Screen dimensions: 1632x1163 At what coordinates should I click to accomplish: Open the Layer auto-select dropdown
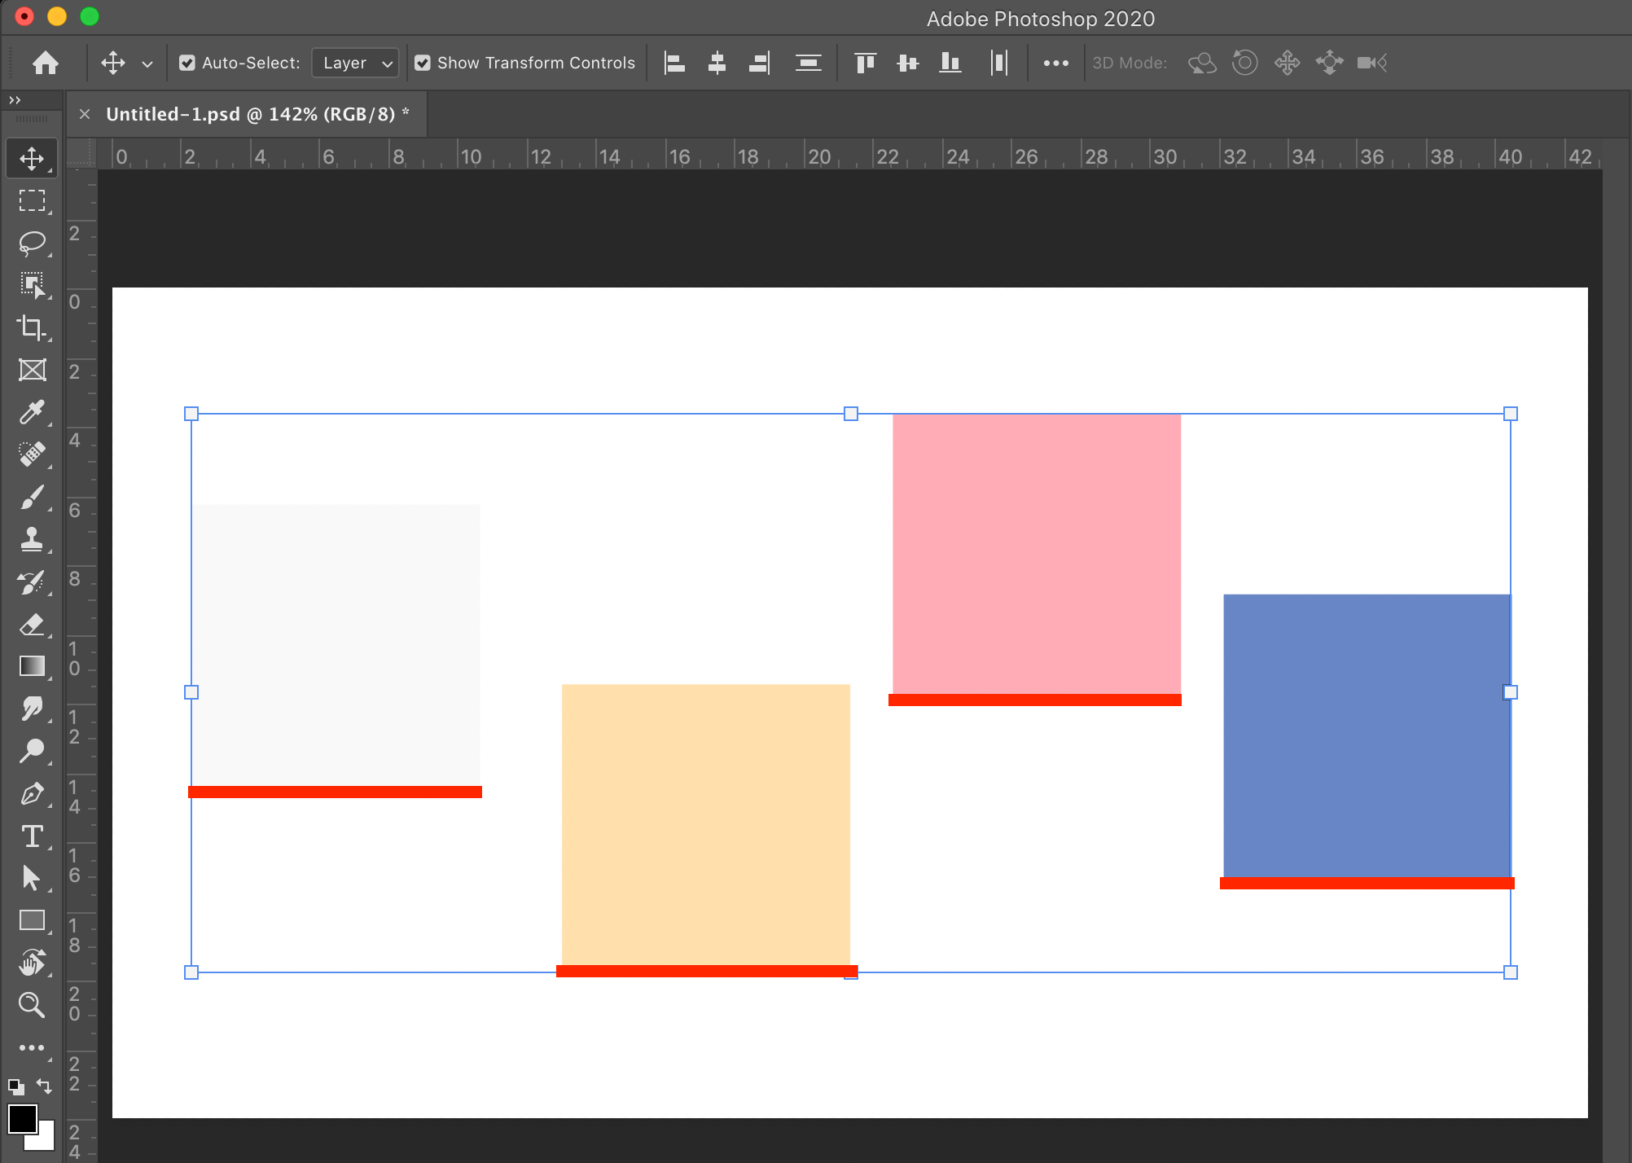356,63
